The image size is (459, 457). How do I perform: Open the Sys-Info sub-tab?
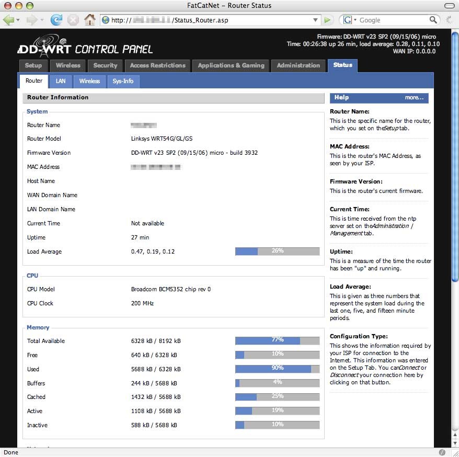coord(123,81)
